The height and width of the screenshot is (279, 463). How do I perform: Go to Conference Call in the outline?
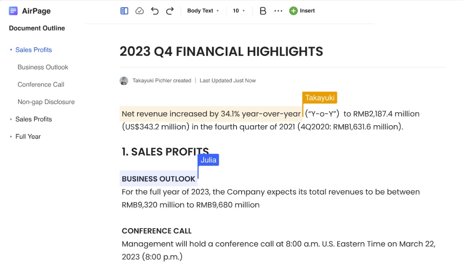pyautogui.click(x=41, y=84)
